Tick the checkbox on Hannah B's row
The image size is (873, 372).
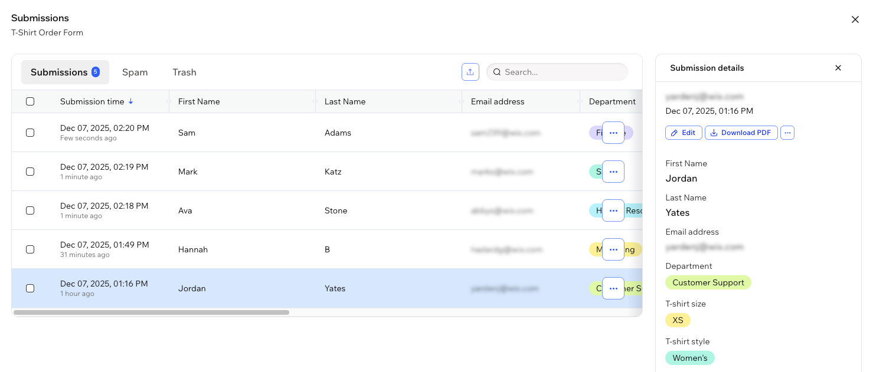point(30,249)
